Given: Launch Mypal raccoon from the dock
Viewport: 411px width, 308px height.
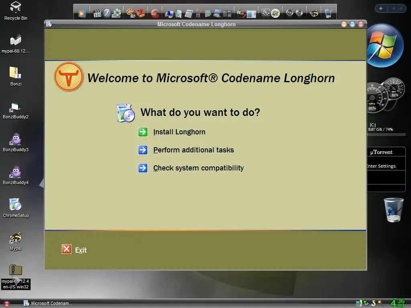Looking at the screenshot, I should point(314,13).
